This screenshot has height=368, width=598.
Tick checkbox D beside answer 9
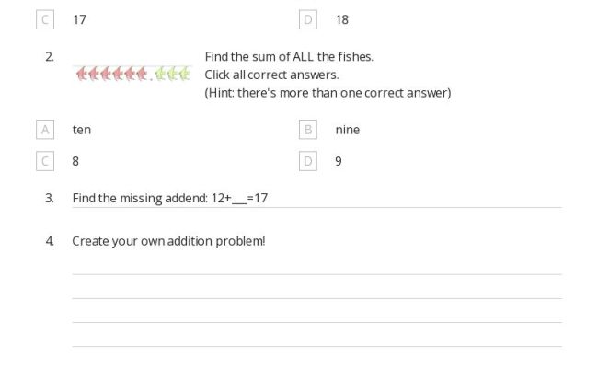tap(308, 161)
